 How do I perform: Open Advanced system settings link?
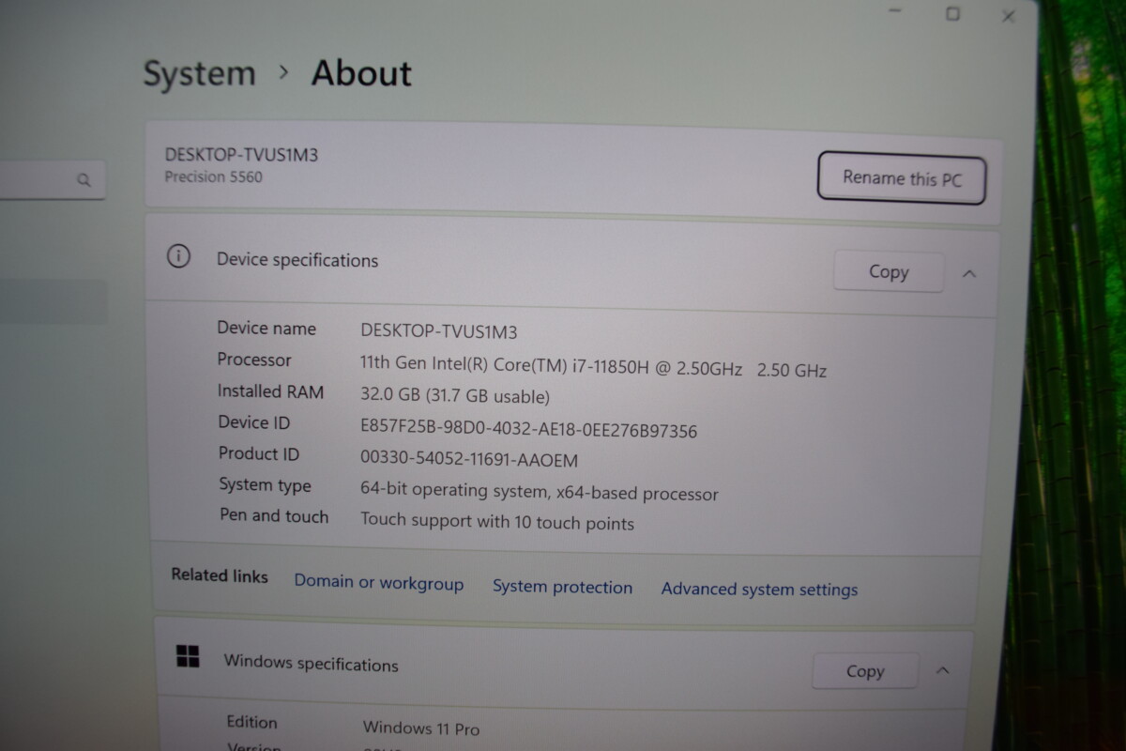pyautogui.click(x=759, y=589)
